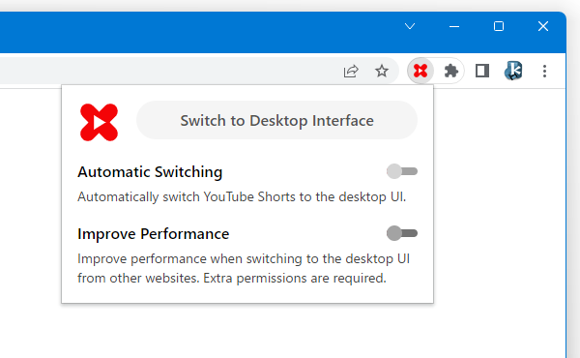
Task: Open the profile avatar menu
Action: coord(513,71)
